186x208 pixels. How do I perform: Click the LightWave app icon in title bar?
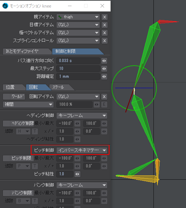coord(5,6)
